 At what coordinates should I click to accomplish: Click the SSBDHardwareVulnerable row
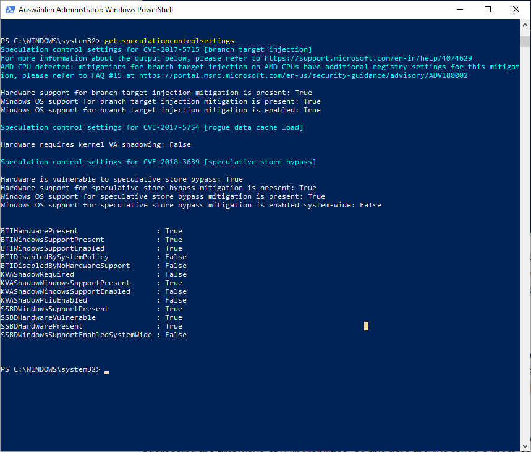pos(91,317)
